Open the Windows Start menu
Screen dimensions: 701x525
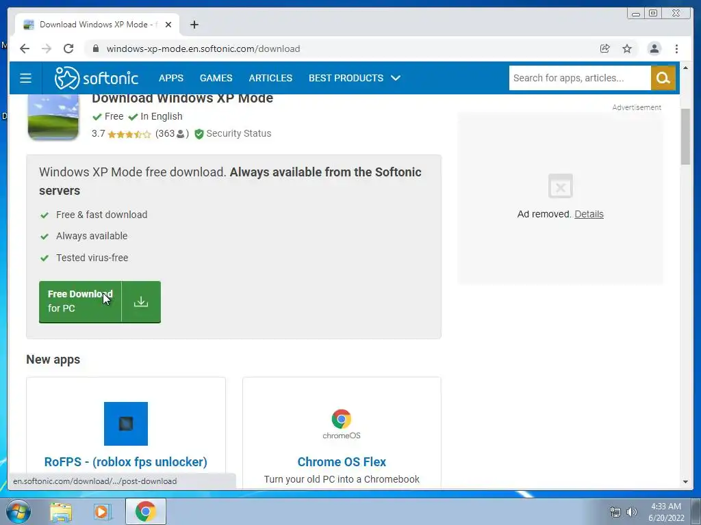[18, 511]
